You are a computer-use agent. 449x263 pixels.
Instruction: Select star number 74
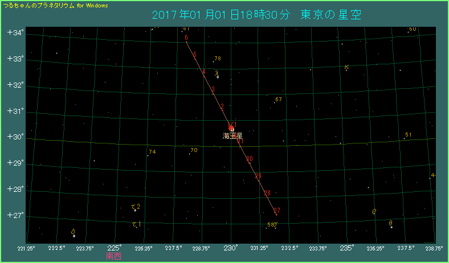pos(148,155)
